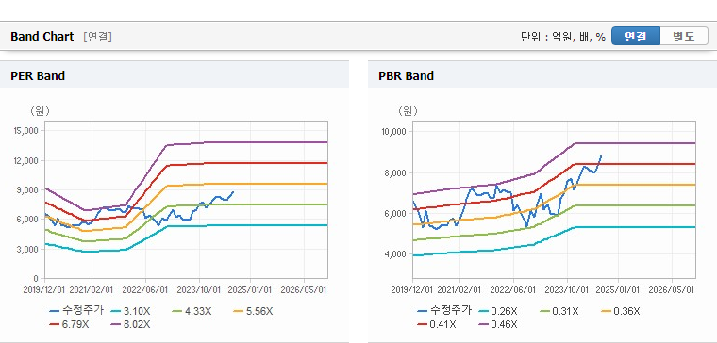The image size is (717, 343).
Task: Click the 8,000 y-axis label in PBR chart
Action: coord(395,172)
